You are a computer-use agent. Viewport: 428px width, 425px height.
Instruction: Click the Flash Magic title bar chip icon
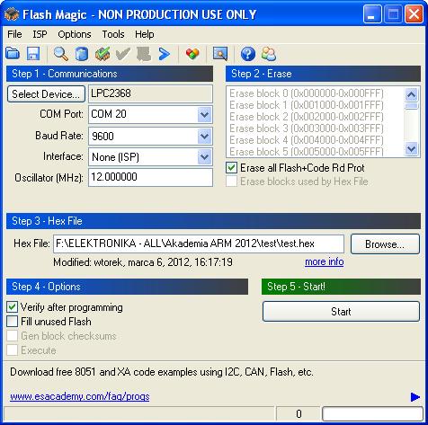[12, 14]
